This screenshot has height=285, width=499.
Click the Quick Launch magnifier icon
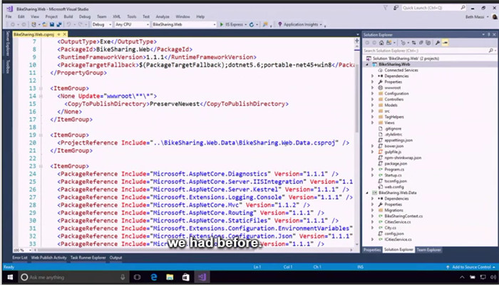tap(463, 8)
